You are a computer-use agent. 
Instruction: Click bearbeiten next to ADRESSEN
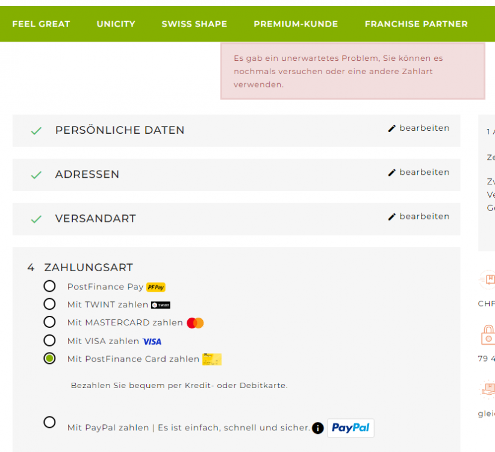click(x=423, y=172)
